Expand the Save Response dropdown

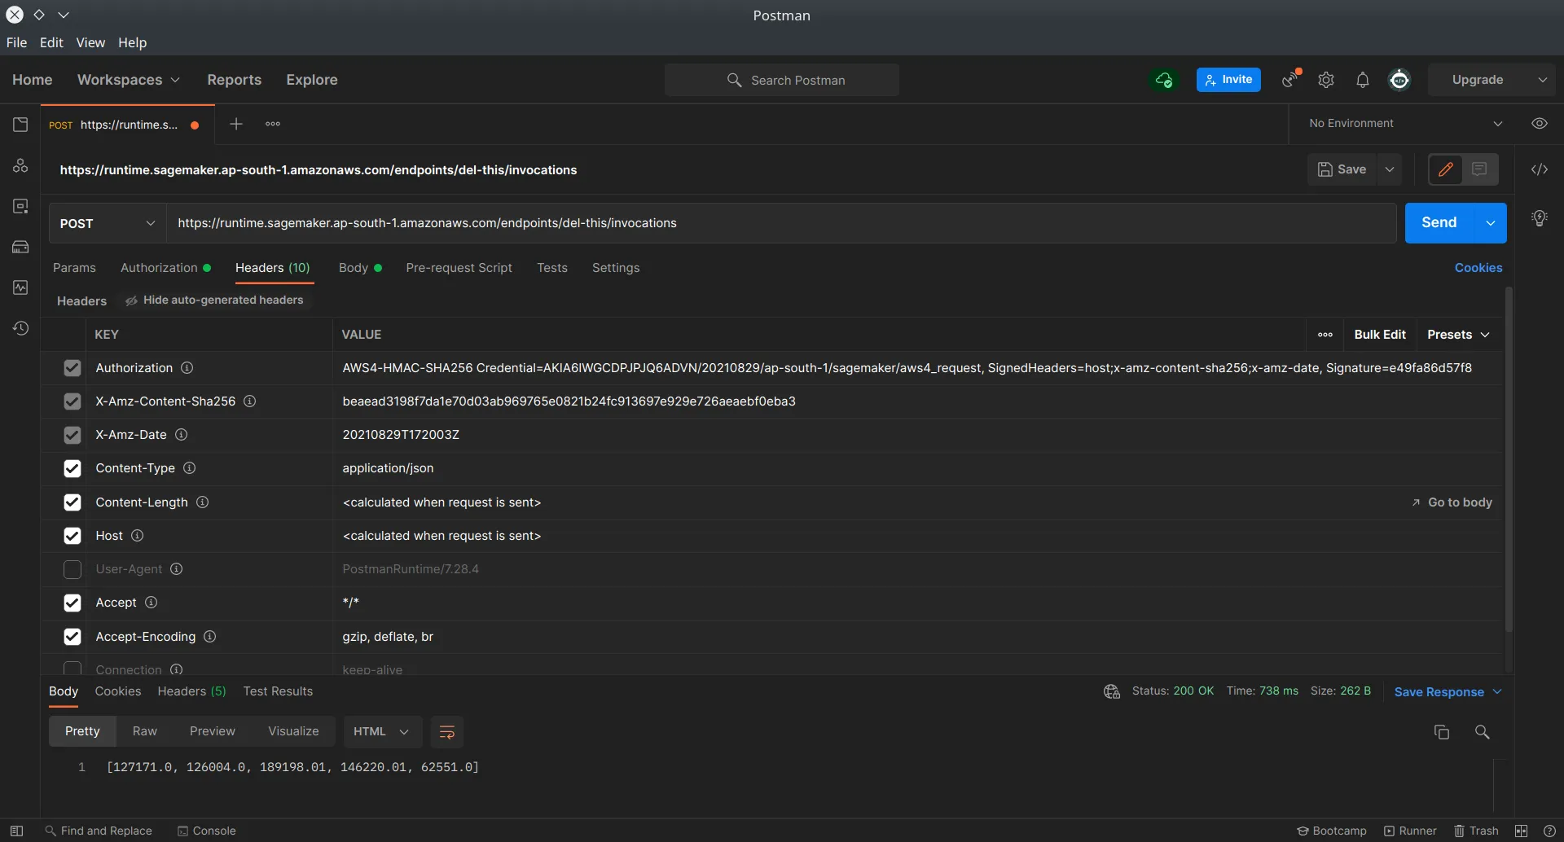[1448, 692]
